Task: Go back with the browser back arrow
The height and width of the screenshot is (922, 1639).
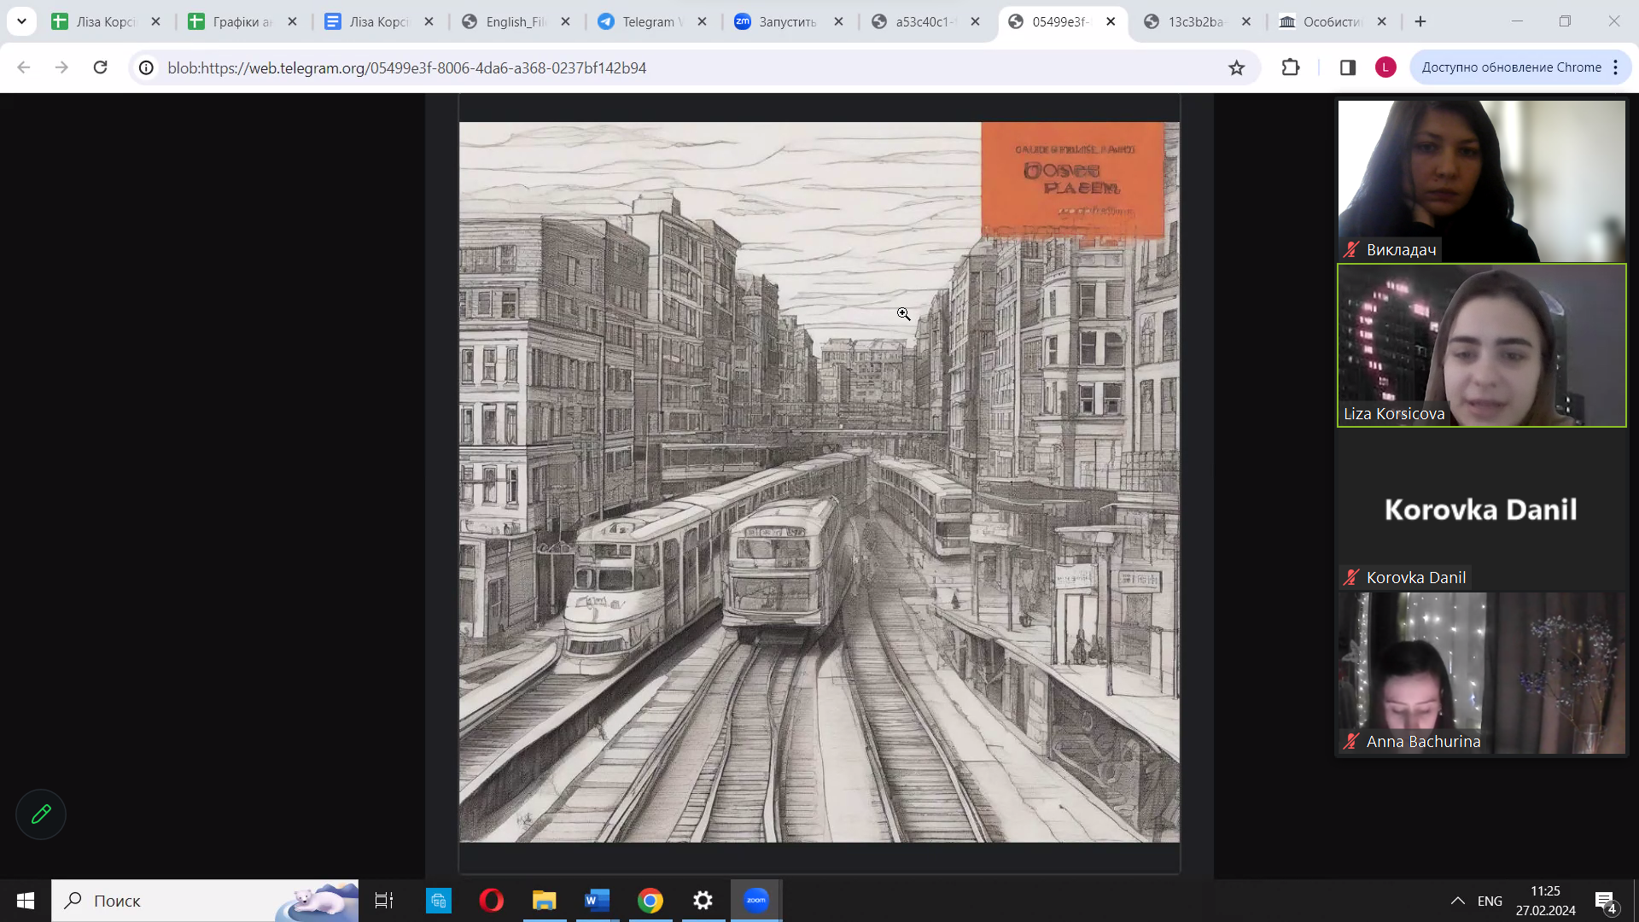Action: click(24, 67)
